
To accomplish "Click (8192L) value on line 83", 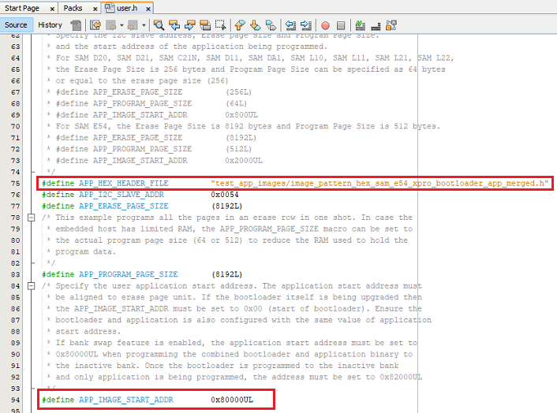I will coord(227,274).
